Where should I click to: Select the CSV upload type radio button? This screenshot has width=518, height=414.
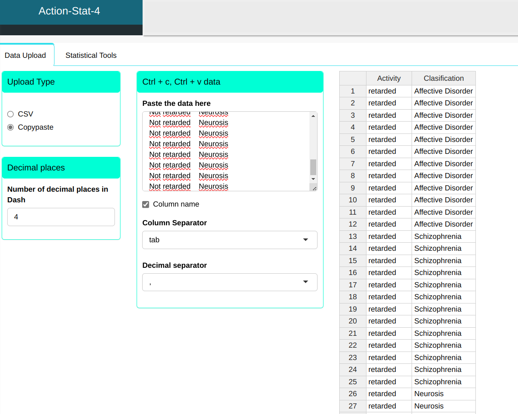(x=11, y=114)
